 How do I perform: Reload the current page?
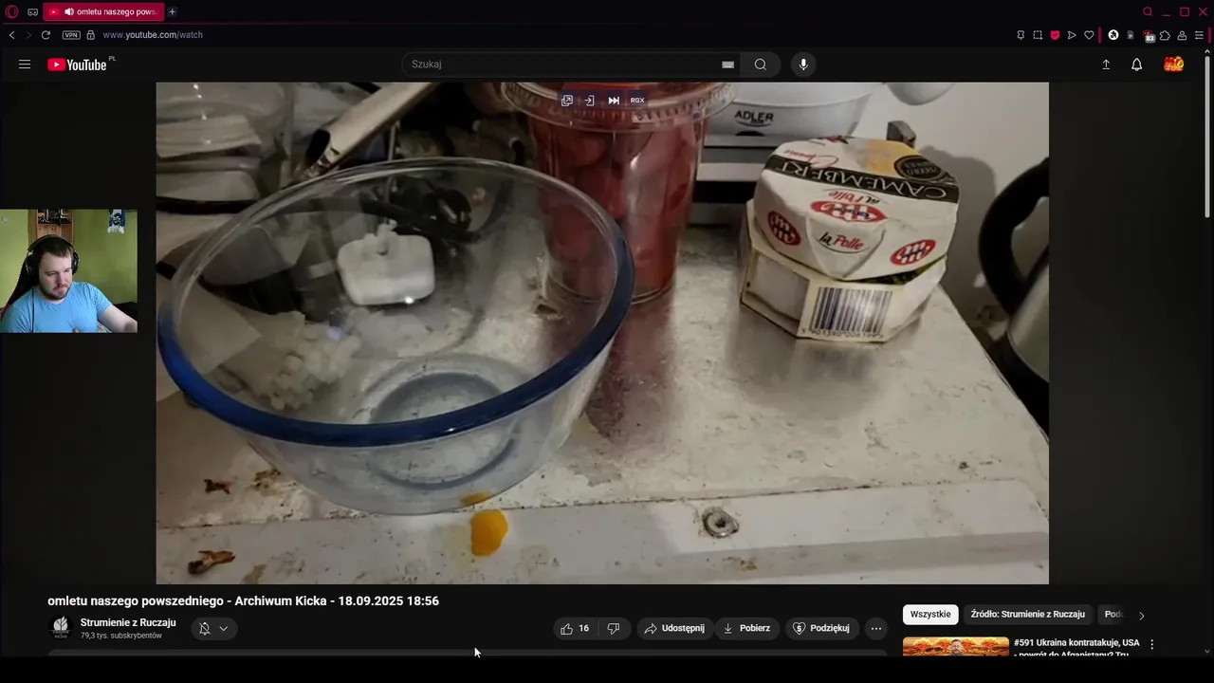click(46, 35)
